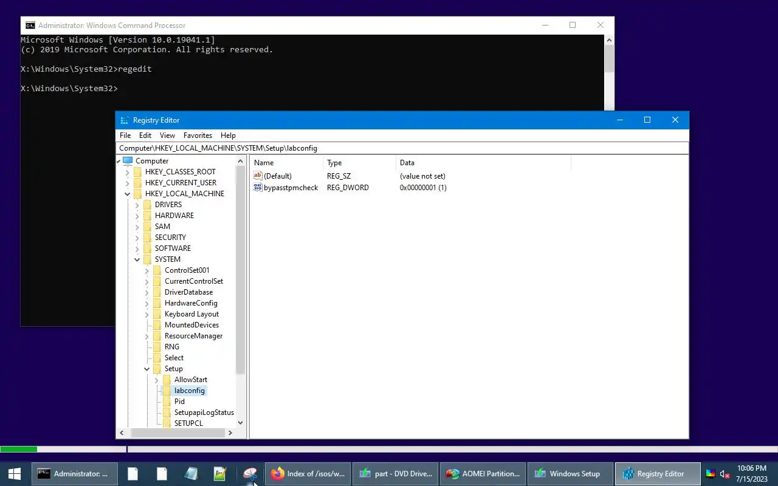778x486 pixels.
Task: Switch to the Firefox Index of /isos window
Action: coord(308,474)
